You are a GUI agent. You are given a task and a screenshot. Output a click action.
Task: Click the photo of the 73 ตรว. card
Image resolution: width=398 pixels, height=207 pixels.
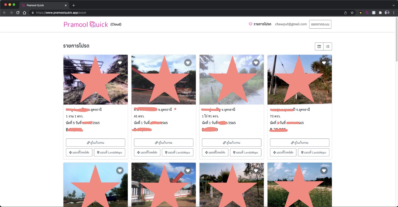[300, 80]
